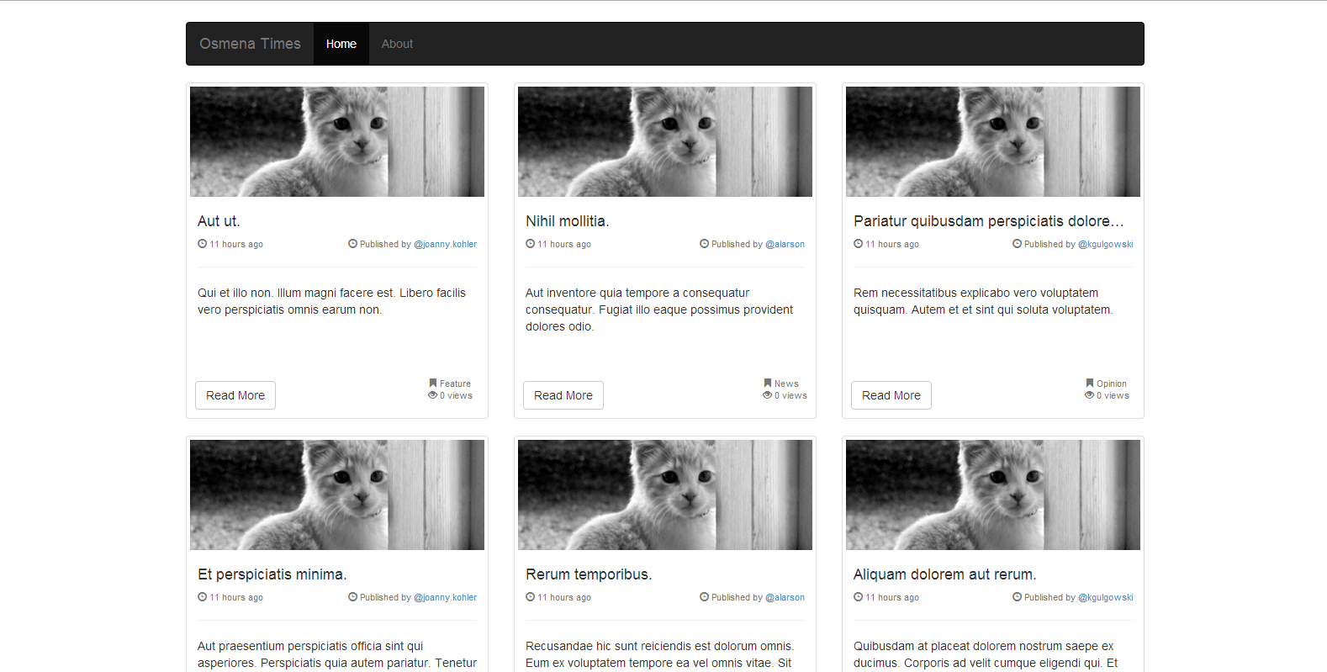
Task: Click the clock icon under Pariatur quibusdam title
Action: pyautogui.click(x=859, y=244)
